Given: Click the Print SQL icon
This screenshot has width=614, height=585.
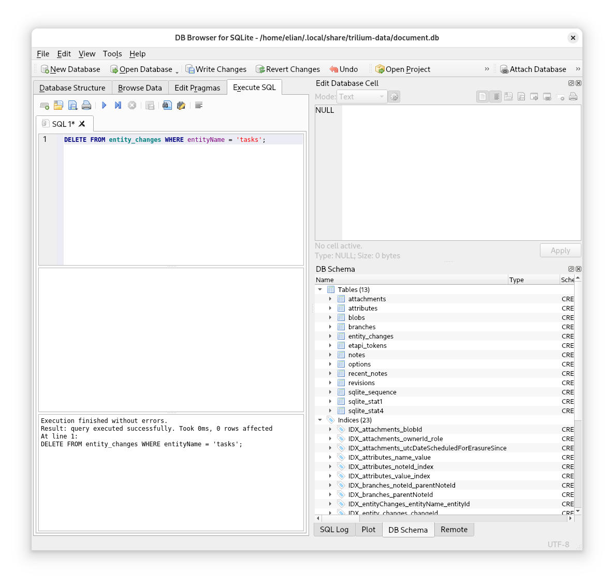Looking at the screenshot, I should 86,105.
